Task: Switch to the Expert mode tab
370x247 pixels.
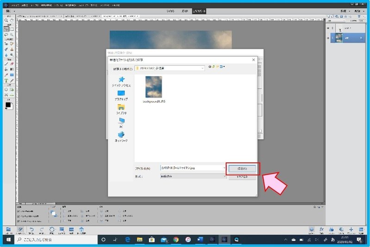Action: 199,11
